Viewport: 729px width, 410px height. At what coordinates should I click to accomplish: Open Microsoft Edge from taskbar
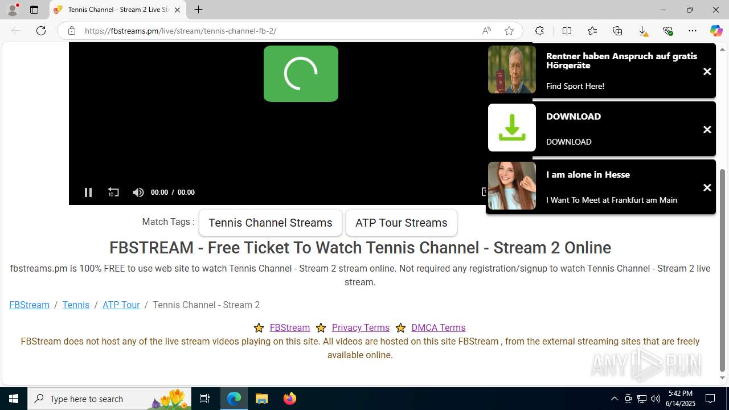(x=234, y=399)
